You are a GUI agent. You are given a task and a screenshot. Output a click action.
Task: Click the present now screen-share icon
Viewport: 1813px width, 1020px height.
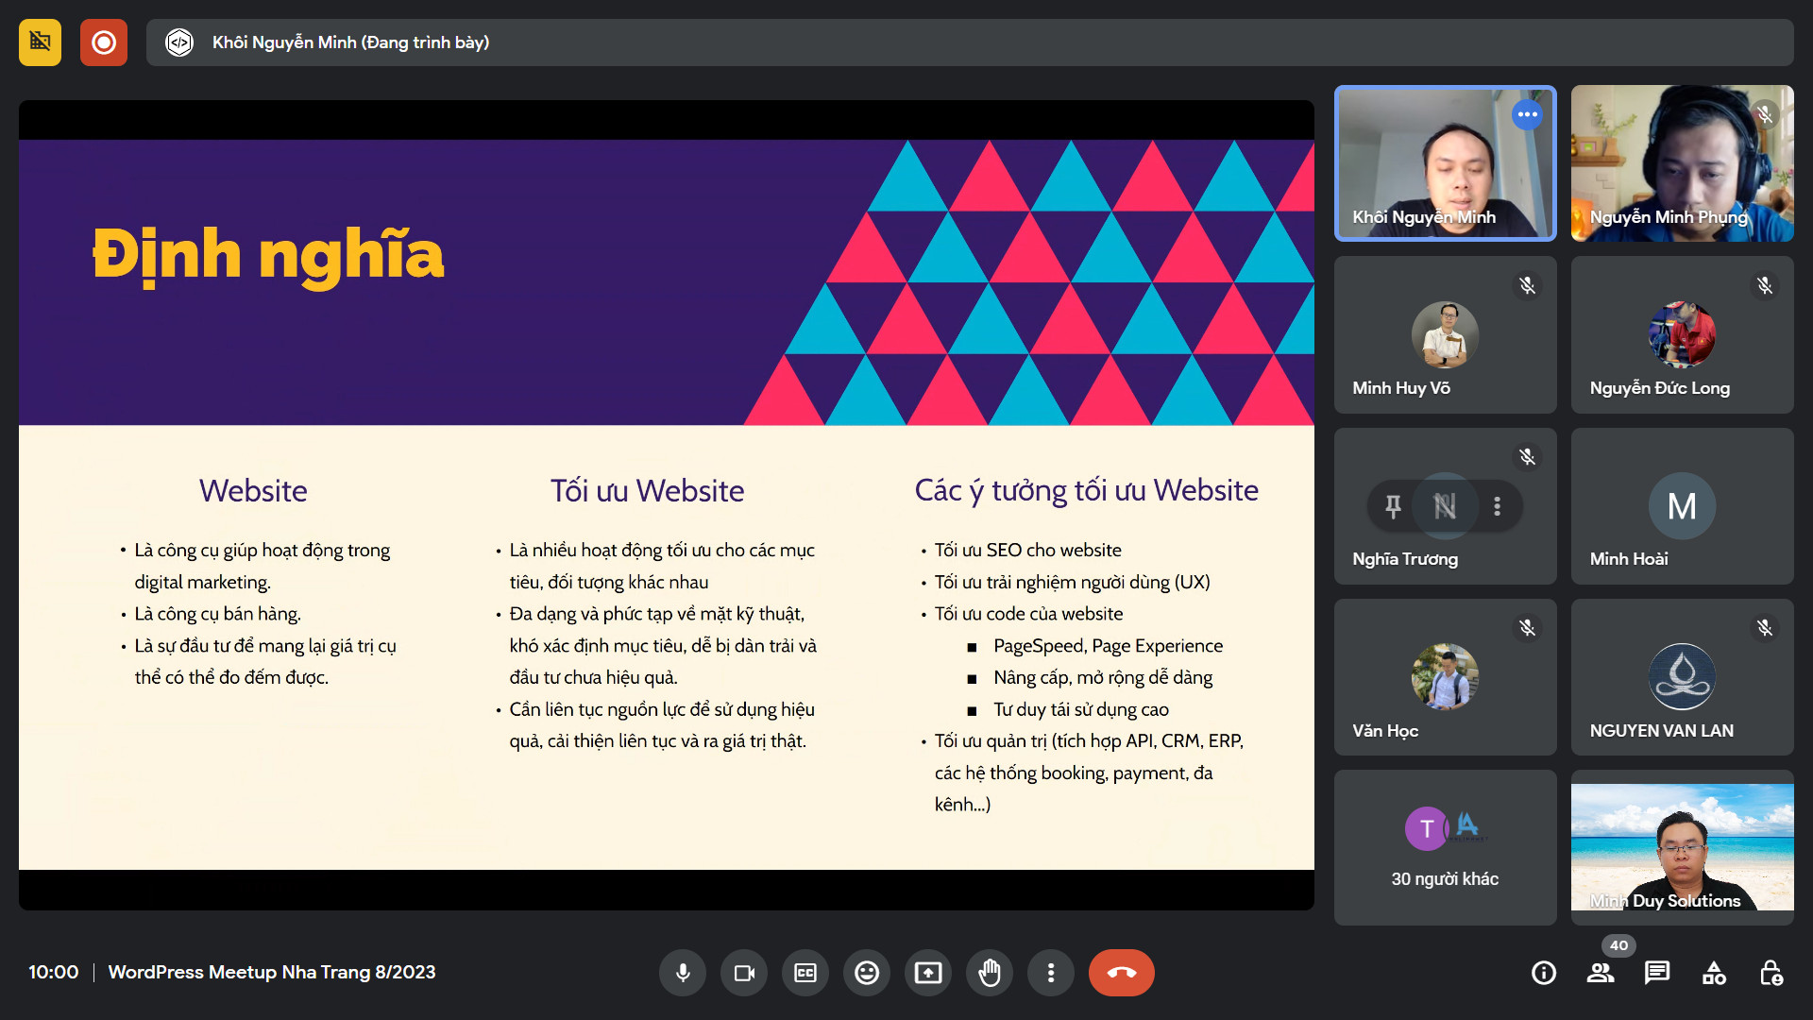928,973
